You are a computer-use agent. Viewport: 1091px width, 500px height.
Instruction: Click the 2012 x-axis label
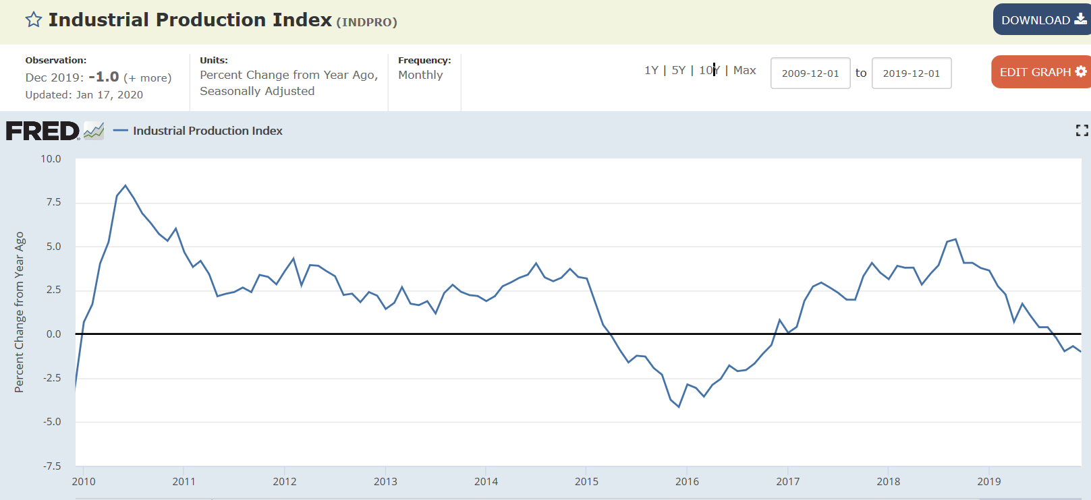(285, 481)
